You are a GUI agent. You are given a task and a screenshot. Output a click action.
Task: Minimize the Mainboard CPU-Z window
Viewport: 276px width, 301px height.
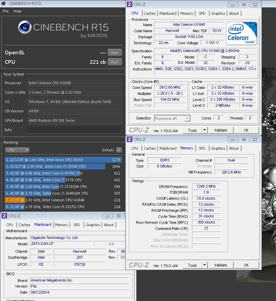[107, 216]
